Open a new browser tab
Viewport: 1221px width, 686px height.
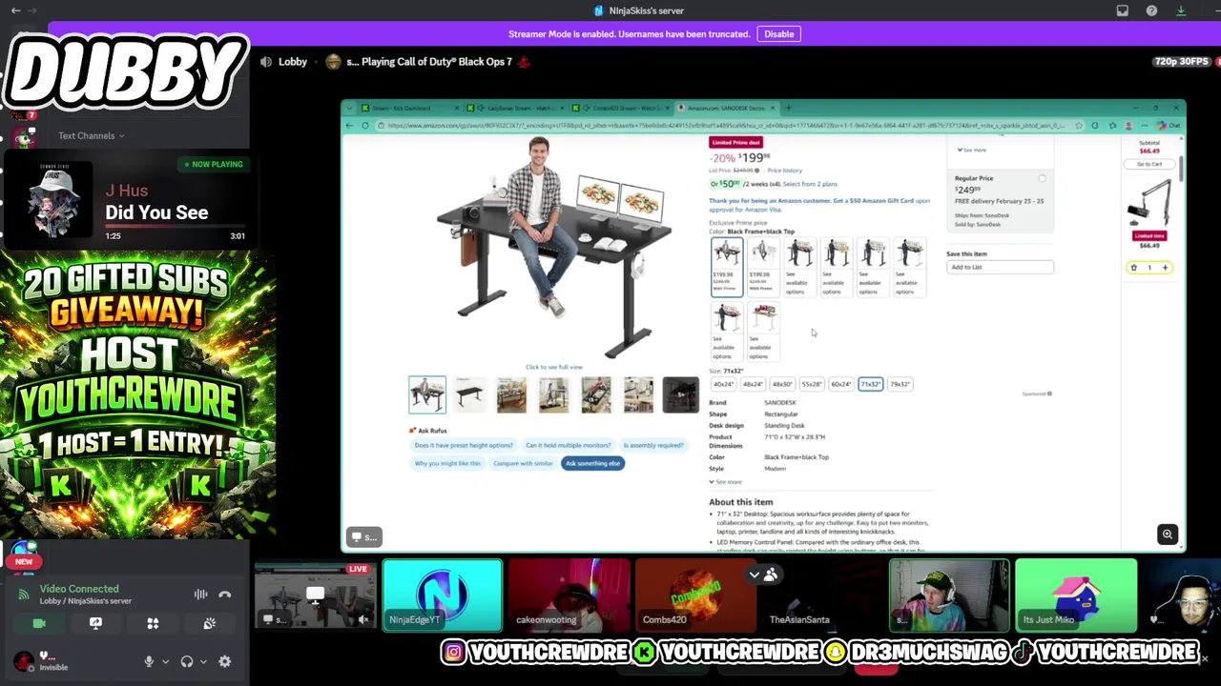coord(788,108)
